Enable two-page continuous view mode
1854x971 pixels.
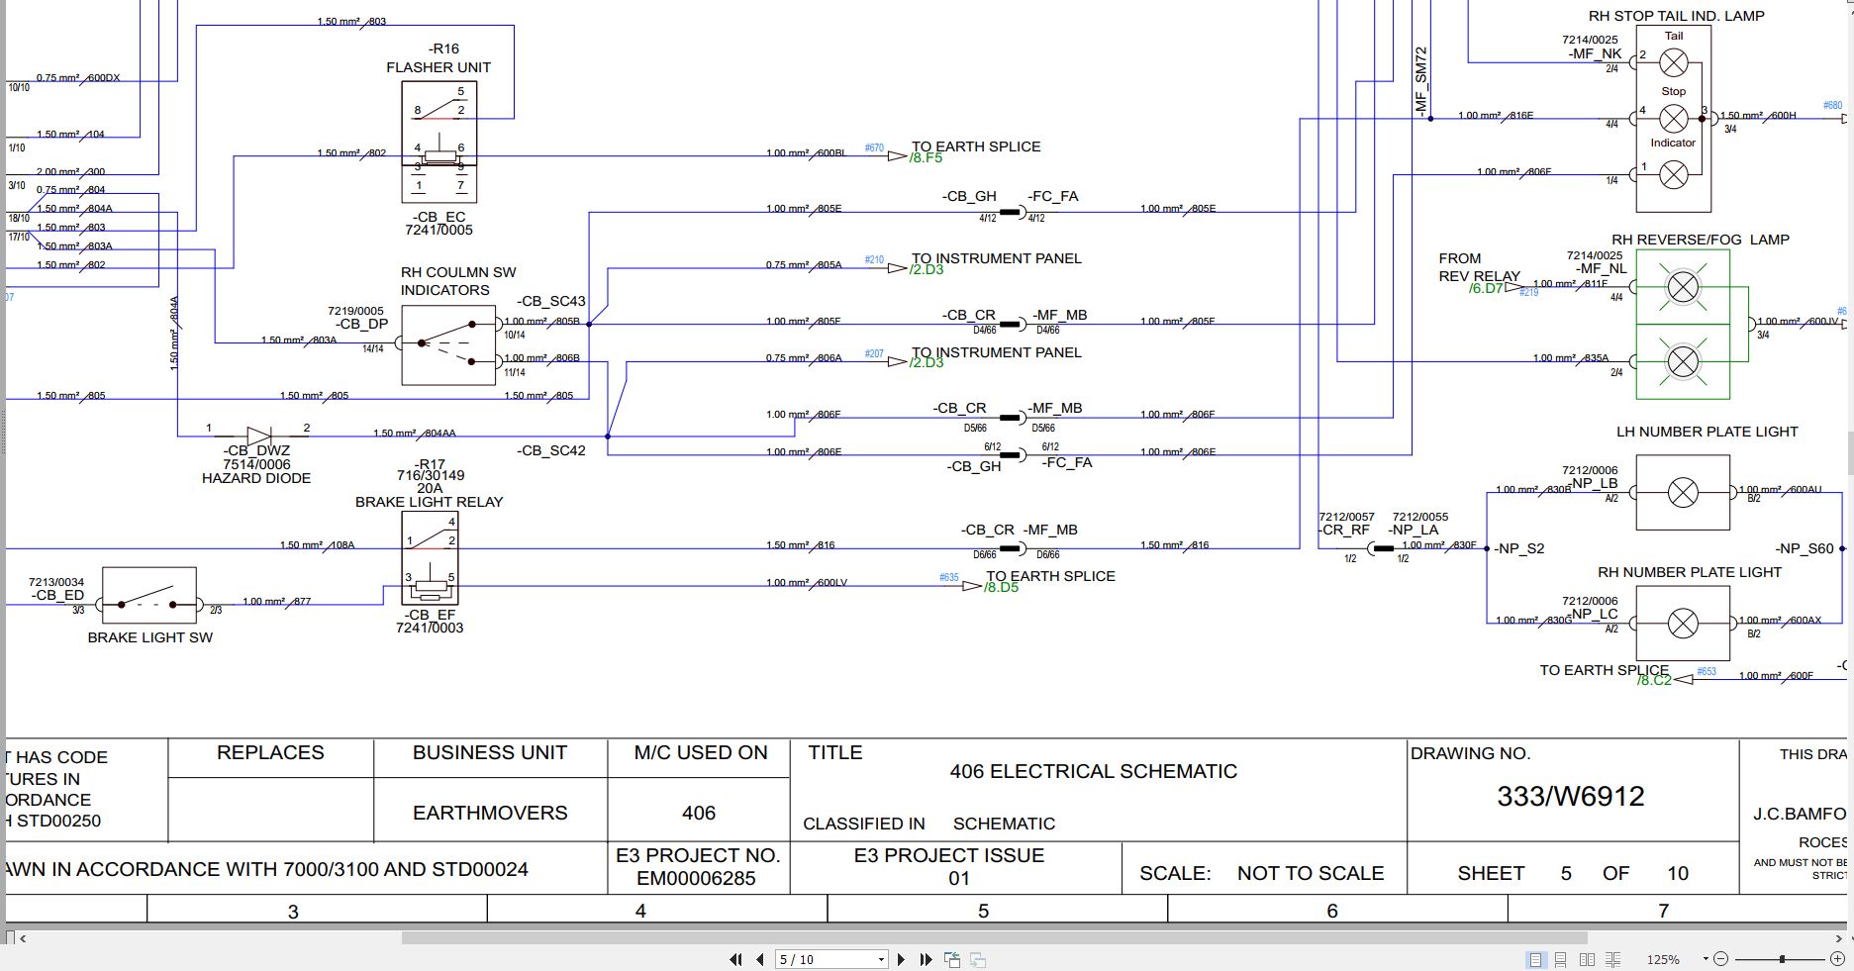tap(1614, 959)
